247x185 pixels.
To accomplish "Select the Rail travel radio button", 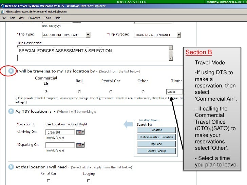I will [x=79, y=91].
